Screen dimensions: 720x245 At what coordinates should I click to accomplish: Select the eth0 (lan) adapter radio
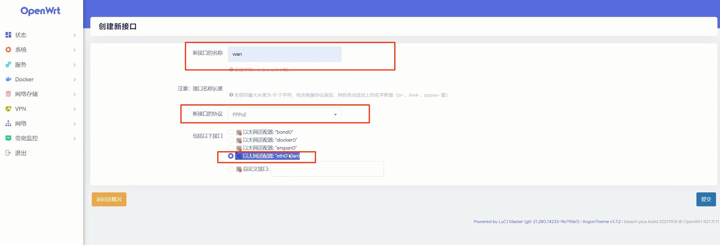[231, 156]
